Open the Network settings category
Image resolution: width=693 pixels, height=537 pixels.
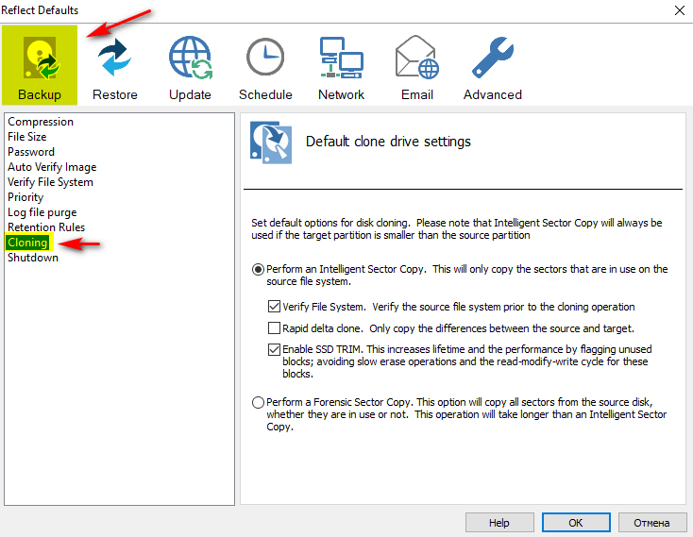[x=341, y=69]
